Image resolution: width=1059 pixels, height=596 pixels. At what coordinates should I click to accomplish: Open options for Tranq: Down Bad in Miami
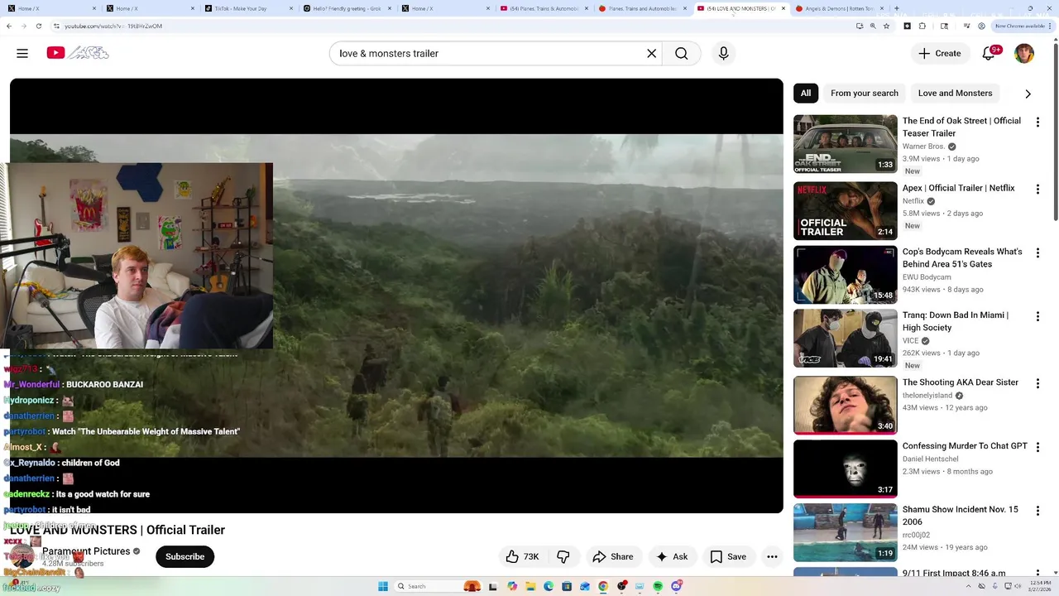1037,316
